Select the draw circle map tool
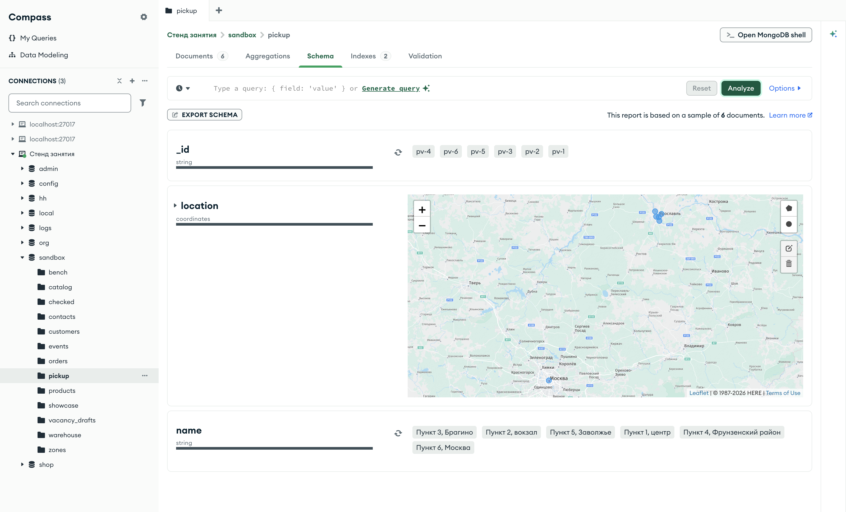The width and height of the screenshot is (846, 512). tap(789, 224)
